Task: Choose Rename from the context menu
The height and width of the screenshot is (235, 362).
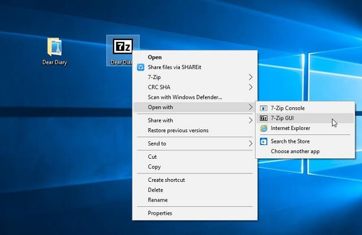Action: pyautogui.click(x=195, y=200)
